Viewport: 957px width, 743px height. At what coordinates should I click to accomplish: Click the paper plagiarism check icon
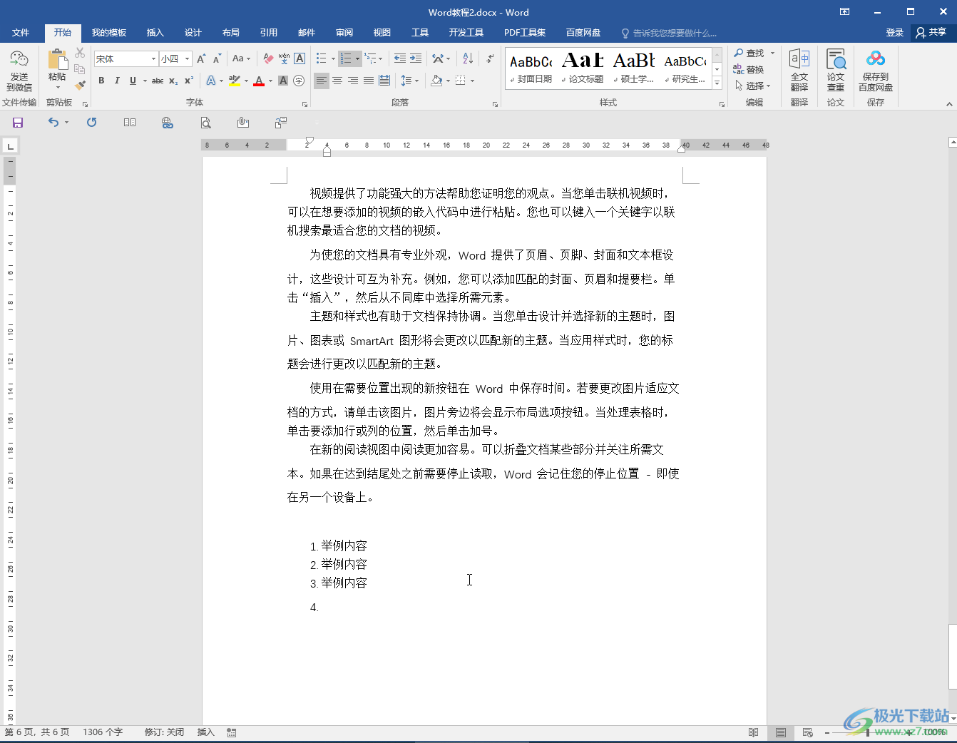click(x=836, y=71)
